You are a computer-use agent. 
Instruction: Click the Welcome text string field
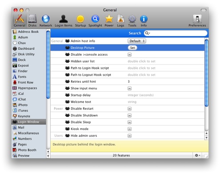point(132,102)
